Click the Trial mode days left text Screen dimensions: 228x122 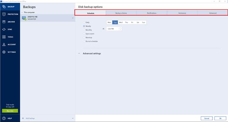10,106
